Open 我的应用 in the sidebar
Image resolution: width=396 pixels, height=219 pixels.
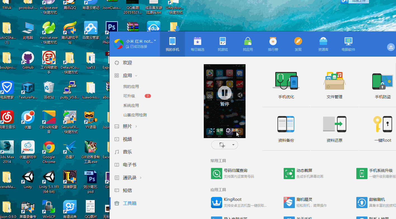pos(131,86)
